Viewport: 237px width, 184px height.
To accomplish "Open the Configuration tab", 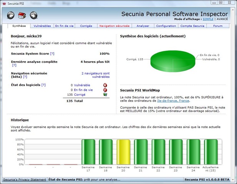I will click(166, 26).
